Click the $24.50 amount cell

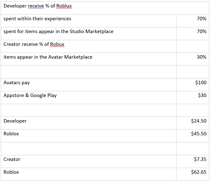click(x=198, y=121)
